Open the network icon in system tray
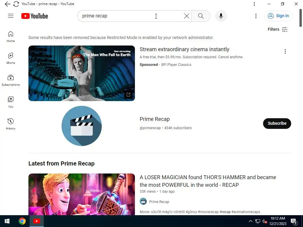Screen dimensions: 303x227 tap(258, 221)
